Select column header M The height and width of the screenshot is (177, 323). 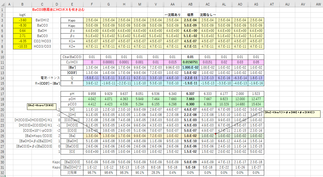click(140, 4)
